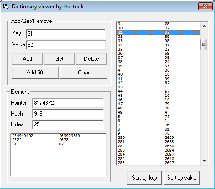Select the list row with key 30
Screen dimensions: 215x189
click(x=159, y=28)
